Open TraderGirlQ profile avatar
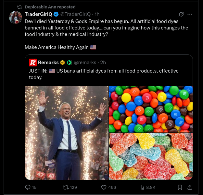This screenshot has height=195, width=203. pyautogui.click(x=16, y=17)
